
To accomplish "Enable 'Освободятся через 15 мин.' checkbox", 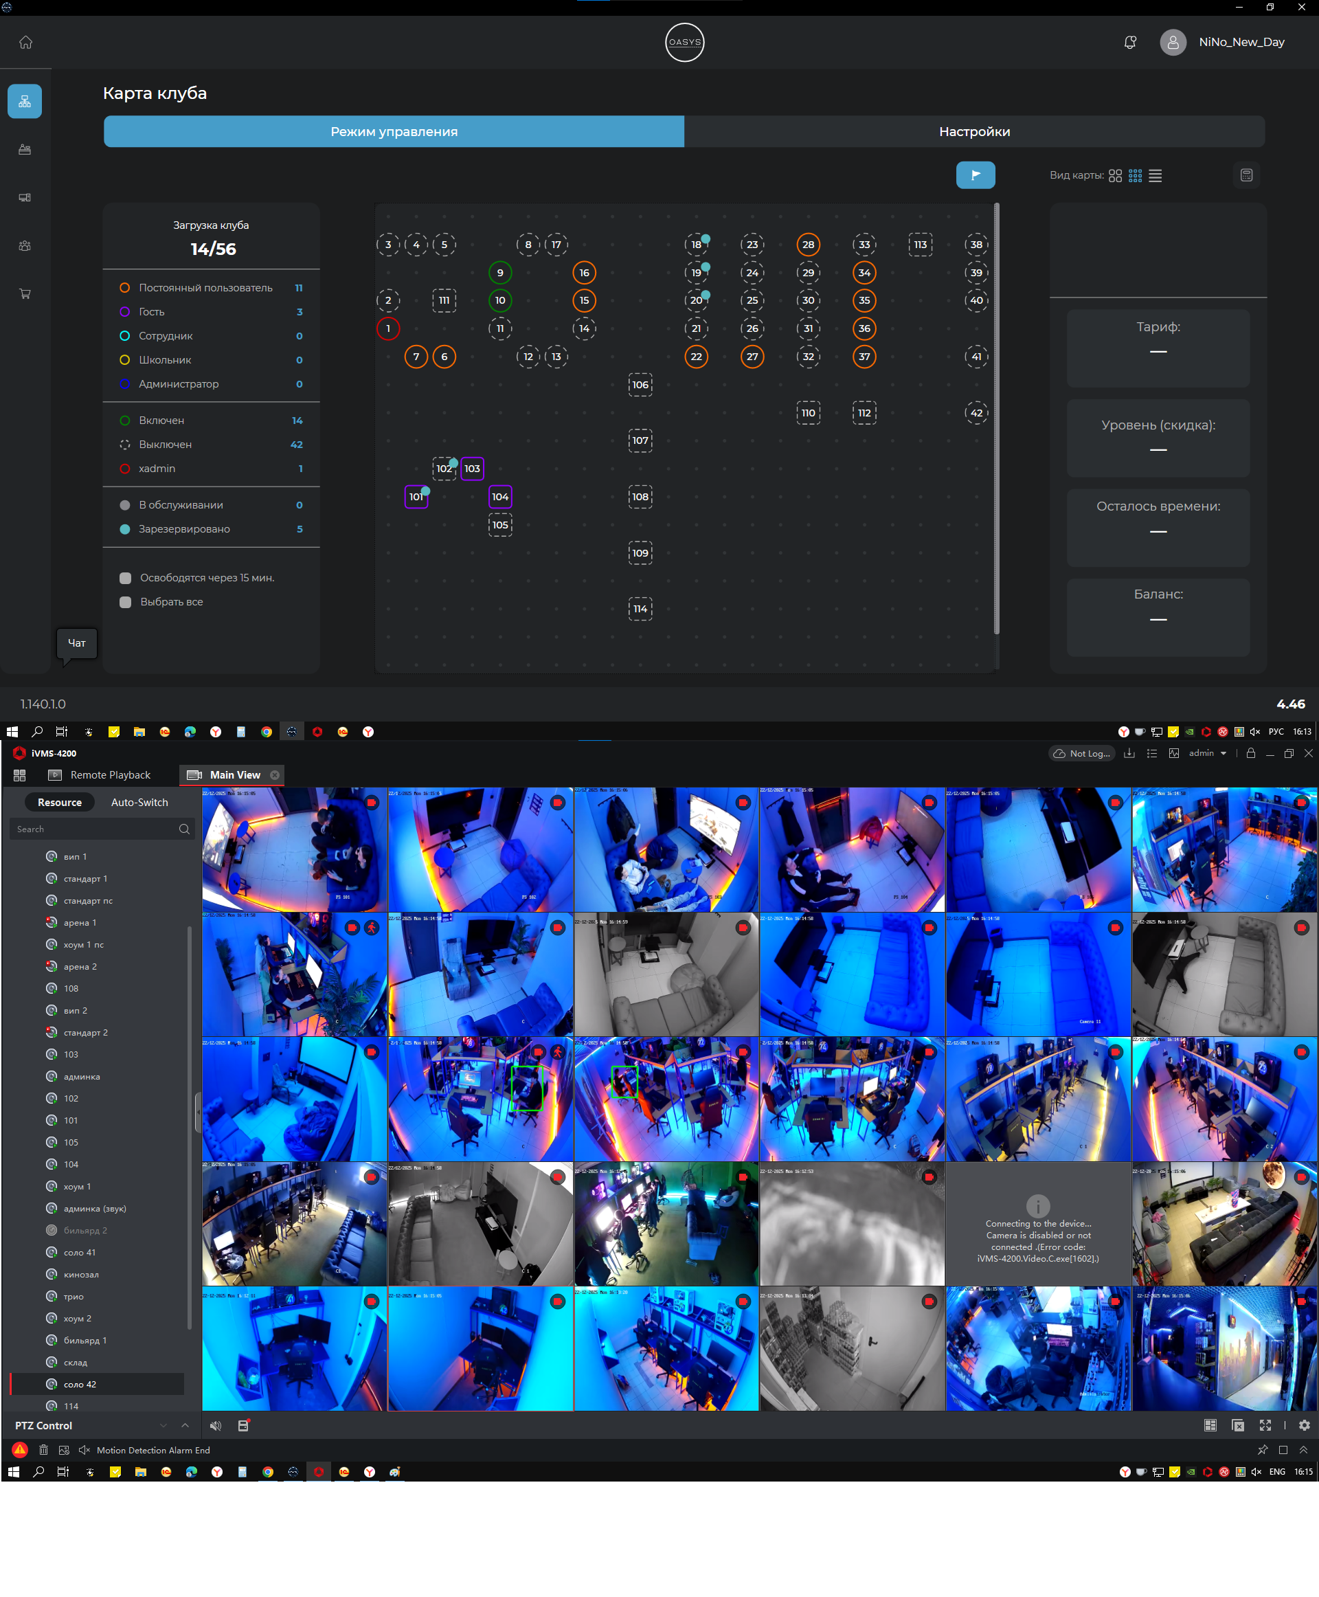I will (x=125, y=578).
